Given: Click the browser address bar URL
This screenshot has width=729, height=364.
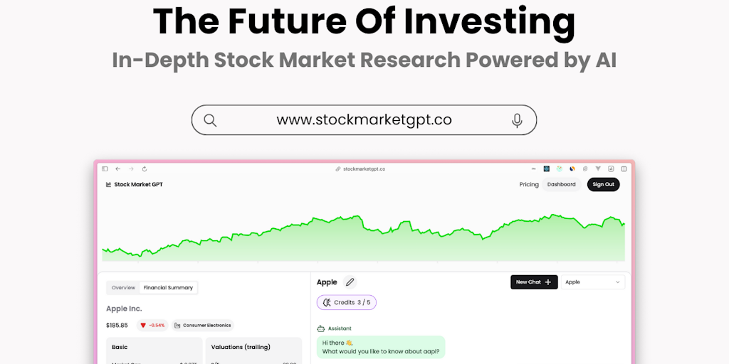Looking at the screenshot, I should coord(364,169).
